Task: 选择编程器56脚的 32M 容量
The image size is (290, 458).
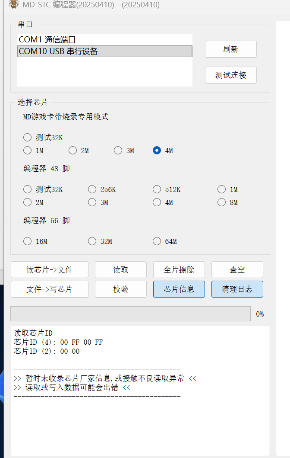Action: point(92,241)
